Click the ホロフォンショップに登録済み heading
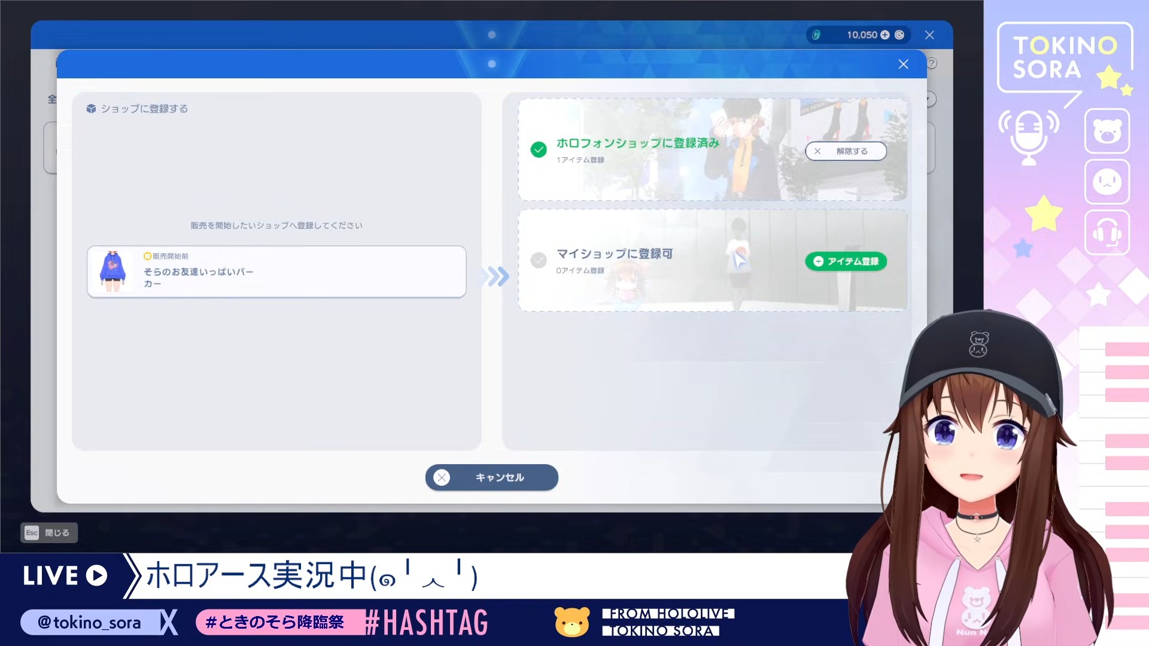 coord(638,143)
